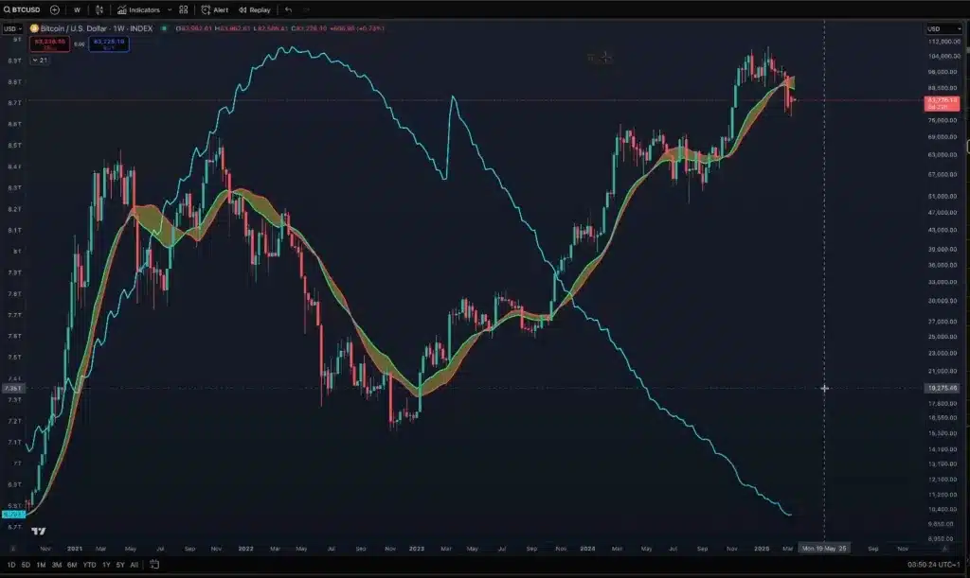Click the red sell price button
The width and height of the screenshot is (970, 578).
pyautogui.click(x=50, y=43)
